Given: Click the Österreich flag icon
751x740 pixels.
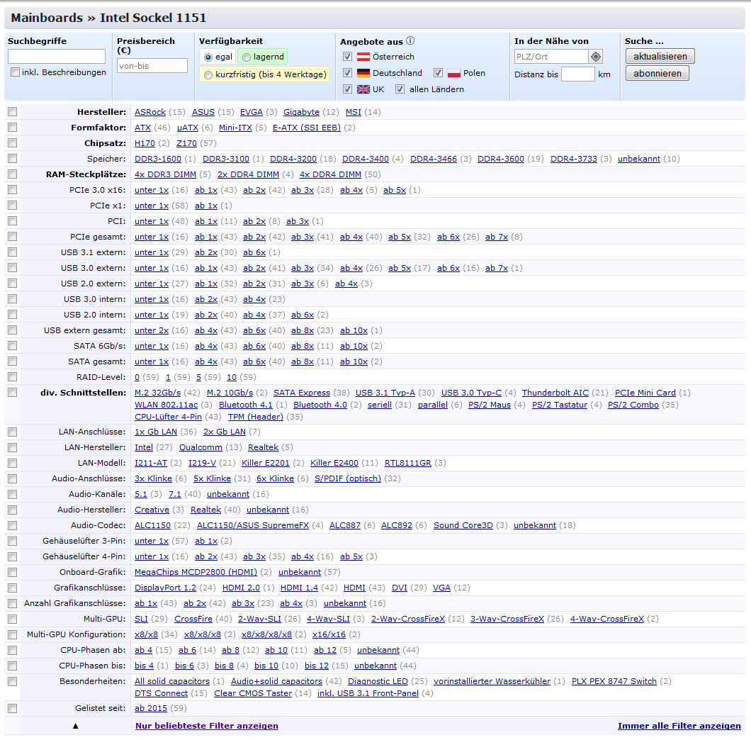Looking at the screenshot, I should [x=363, y=57].
